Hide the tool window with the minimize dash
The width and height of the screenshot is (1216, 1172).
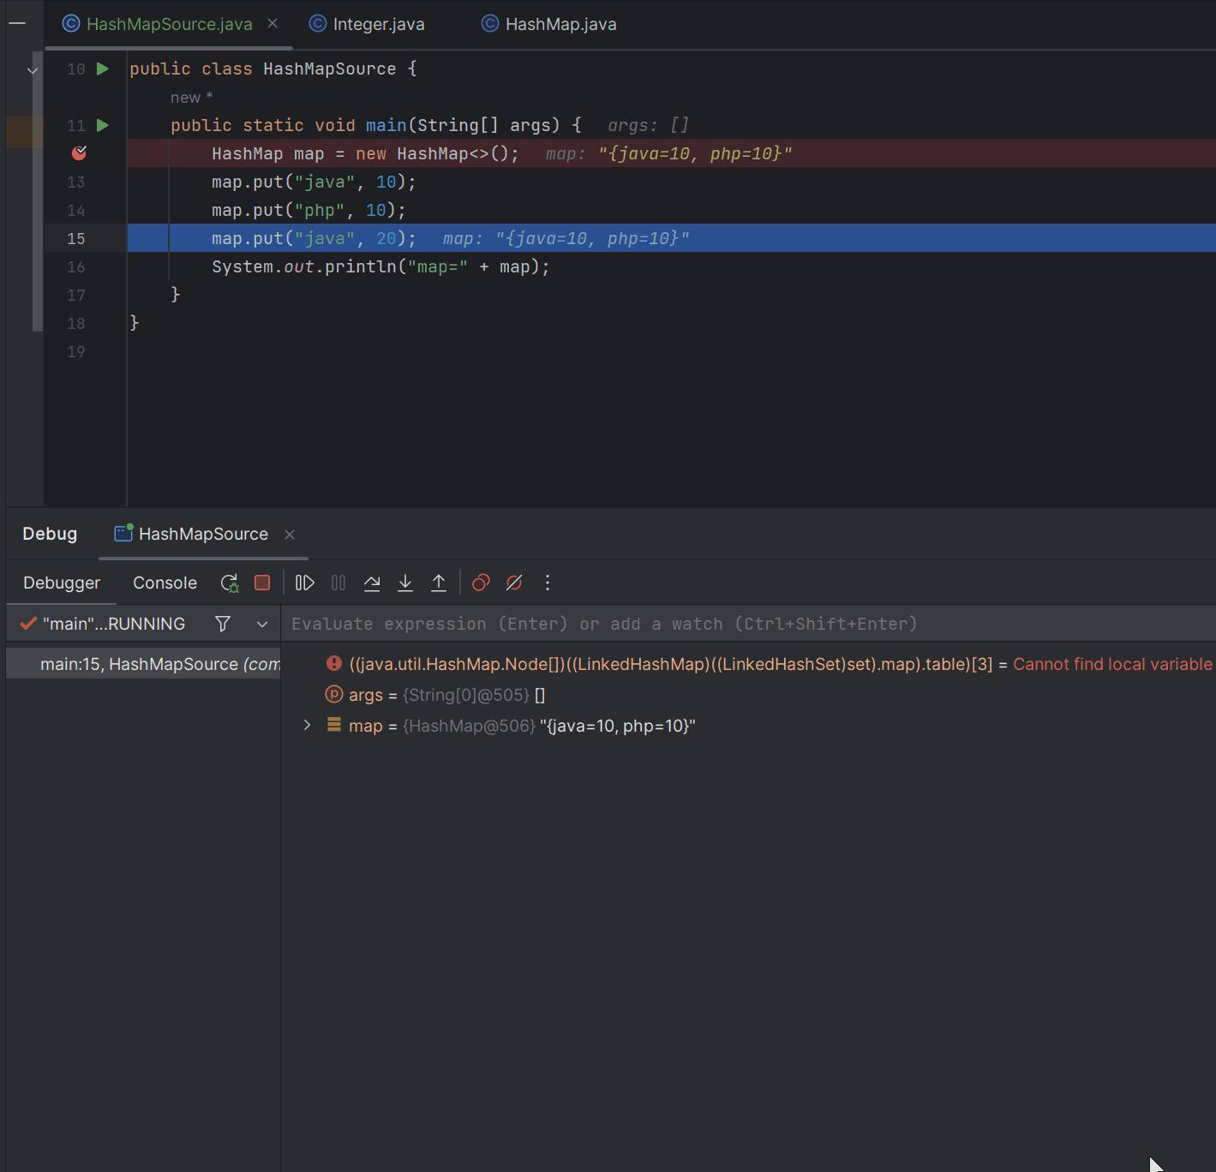pos(16,24)
